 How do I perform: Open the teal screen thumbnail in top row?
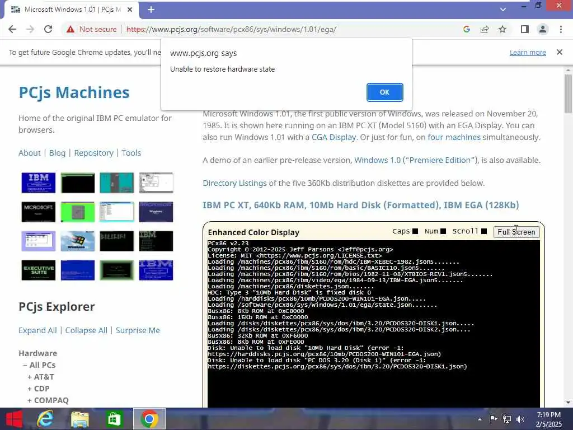(x=116, y=183)
